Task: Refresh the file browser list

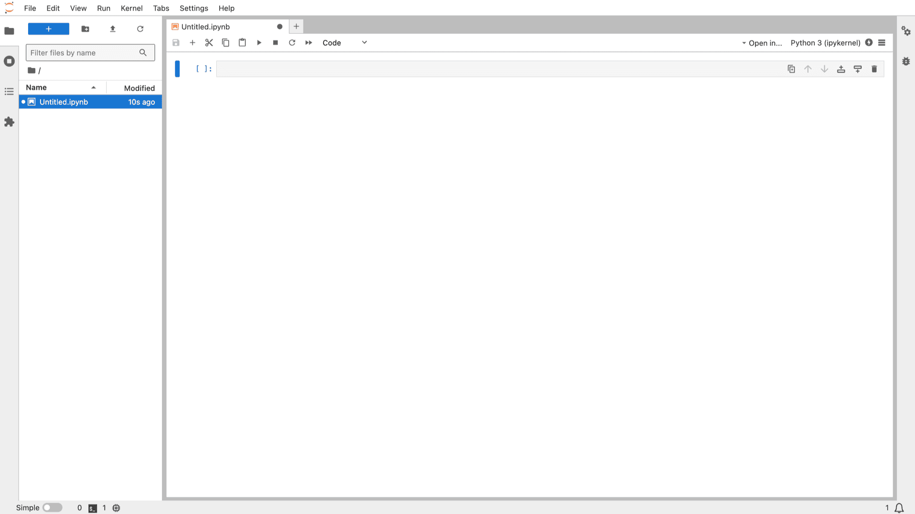Action: (140, 29)
